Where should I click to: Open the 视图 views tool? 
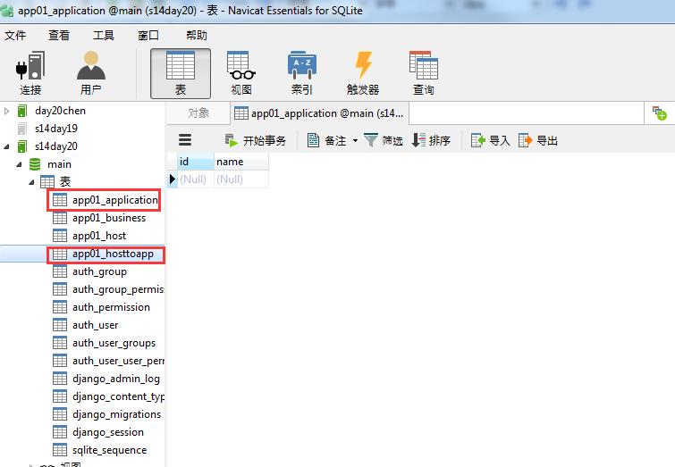(x=241, y=73)
